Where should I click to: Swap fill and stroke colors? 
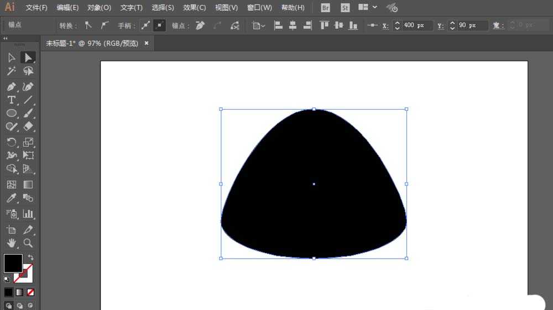click(30, 257)
